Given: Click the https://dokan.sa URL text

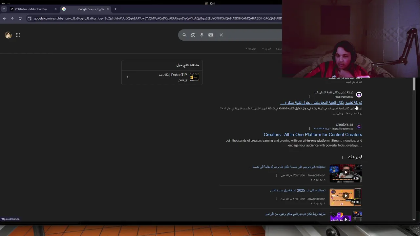Looking at the screenshot, I should coord(344,97).
